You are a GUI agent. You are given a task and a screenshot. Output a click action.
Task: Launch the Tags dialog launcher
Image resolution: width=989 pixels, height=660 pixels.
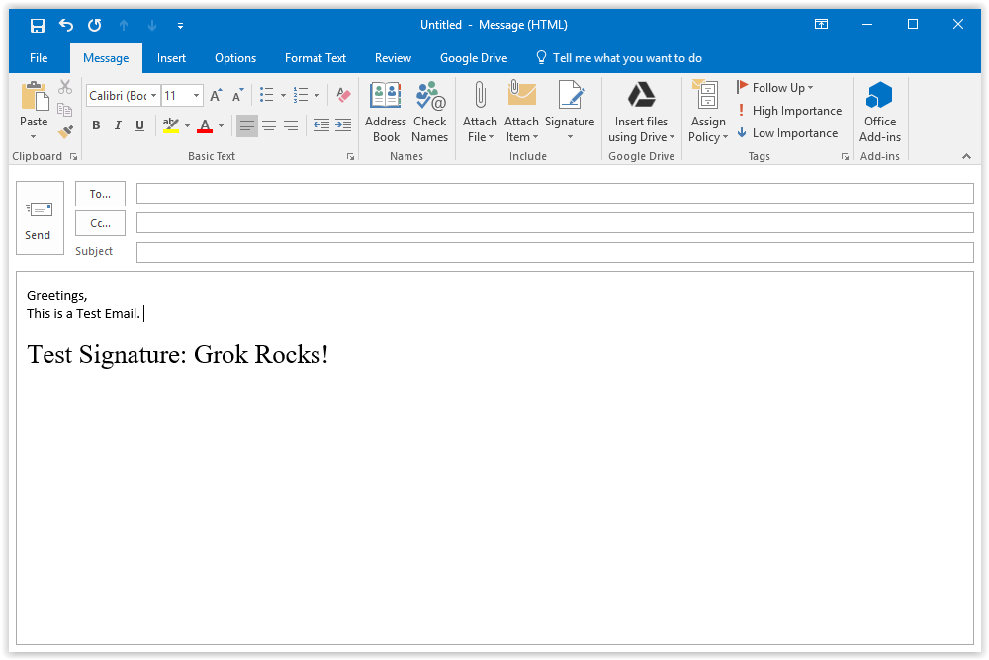pos(846,157)
